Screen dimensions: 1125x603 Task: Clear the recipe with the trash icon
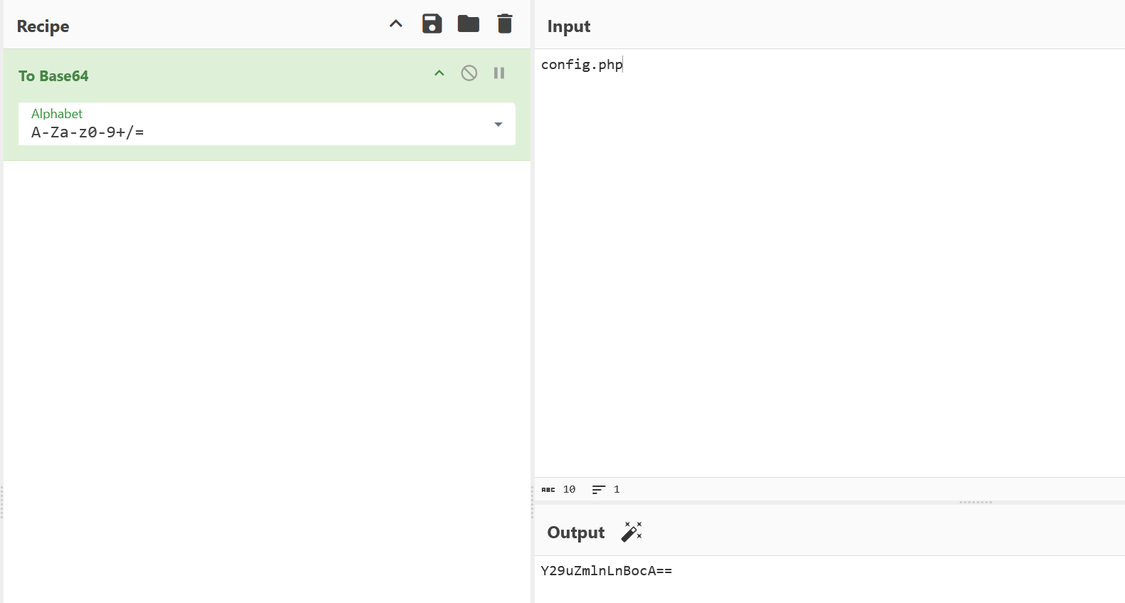tap(505, 23)
